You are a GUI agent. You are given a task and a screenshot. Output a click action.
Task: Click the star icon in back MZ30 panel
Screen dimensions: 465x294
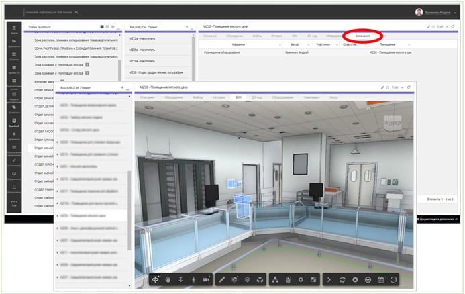[433, 27]
